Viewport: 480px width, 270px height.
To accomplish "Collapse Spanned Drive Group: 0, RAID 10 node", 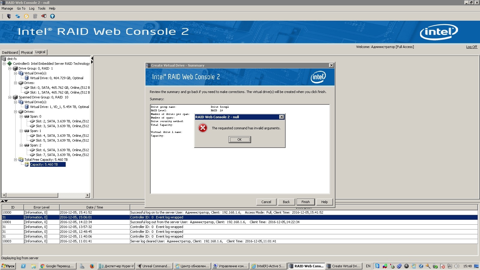I will click(x=10, y=97).
